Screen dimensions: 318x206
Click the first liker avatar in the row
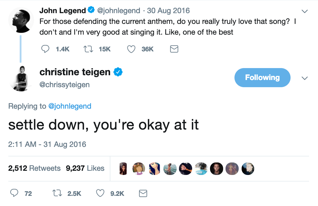tap(123, 169)
